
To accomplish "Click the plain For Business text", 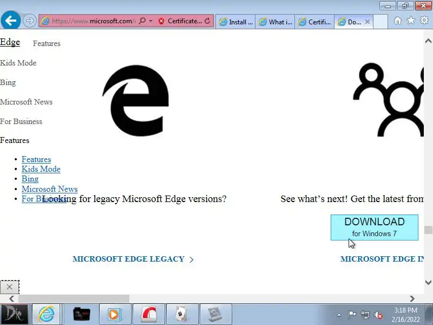I will coord(21,121).
